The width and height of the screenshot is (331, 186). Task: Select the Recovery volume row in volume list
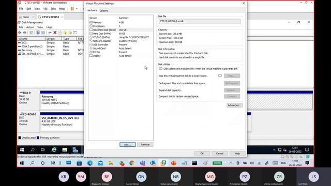51,50
